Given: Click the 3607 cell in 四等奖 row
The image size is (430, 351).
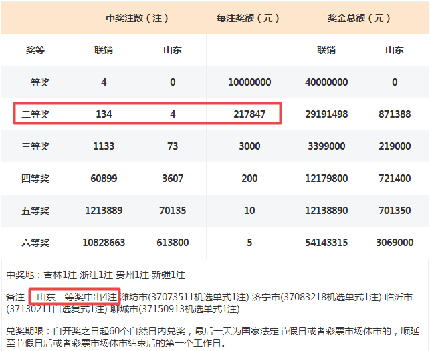Looking at the screenshot, I should 173,179.
